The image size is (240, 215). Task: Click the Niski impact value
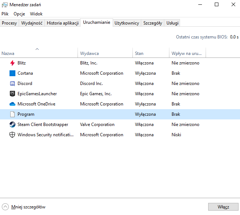click(x=176, y=135)
